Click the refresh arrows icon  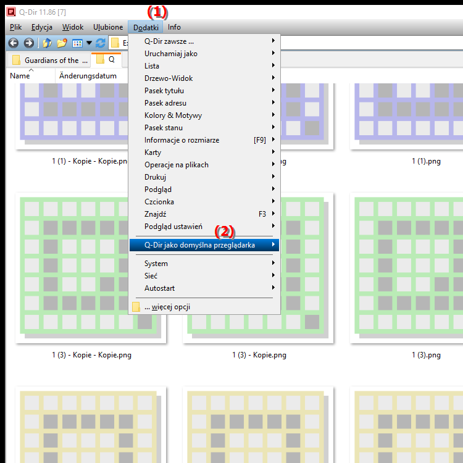(x=101, y=43)
